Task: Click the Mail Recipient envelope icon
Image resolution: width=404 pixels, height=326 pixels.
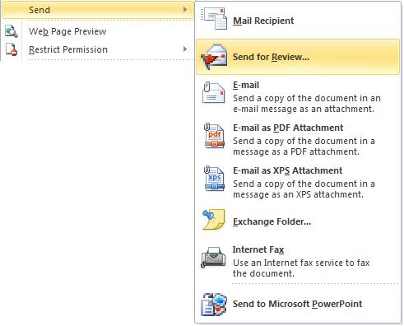Action: click(214, 18)
